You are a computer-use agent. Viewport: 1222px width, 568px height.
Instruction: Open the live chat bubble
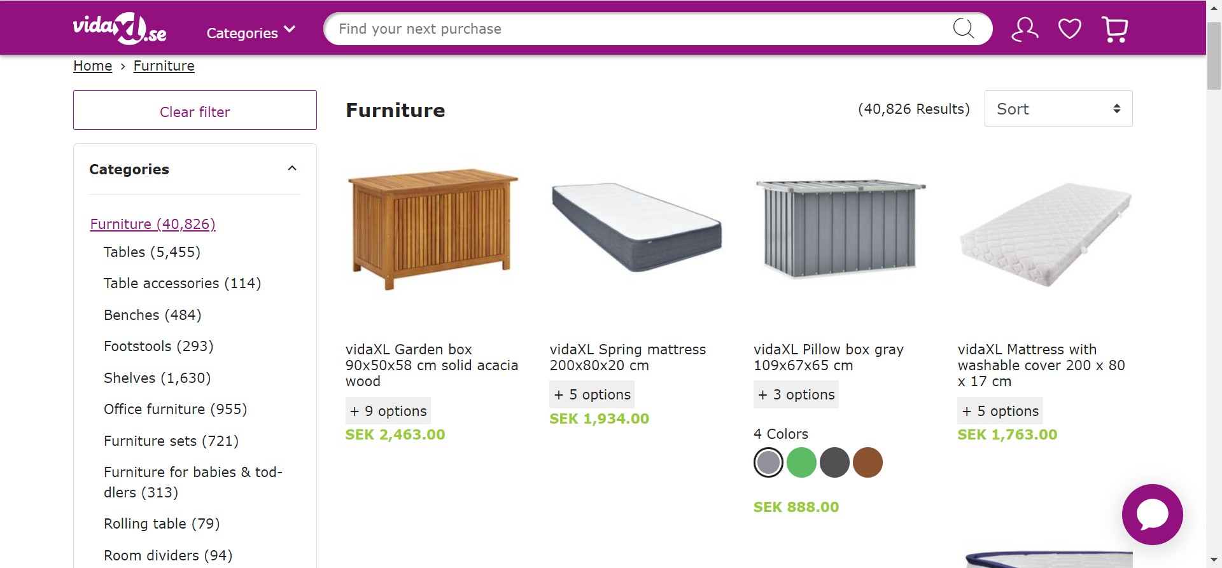pos(1152,514)
